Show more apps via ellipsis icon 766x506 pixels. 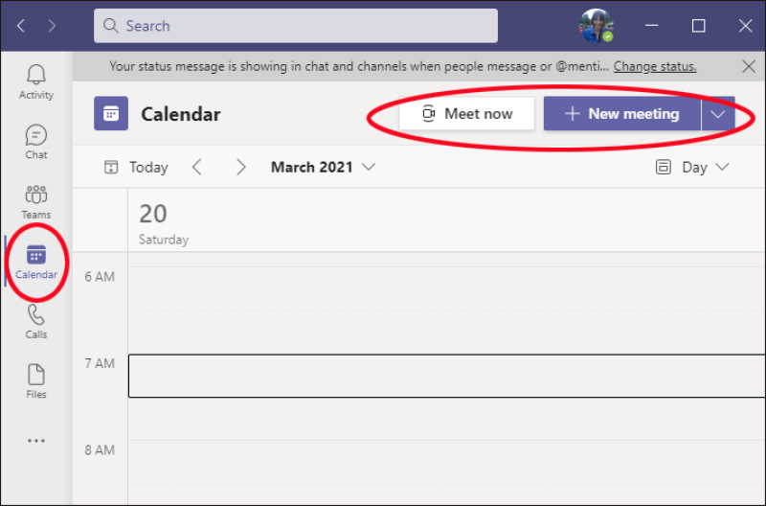coord(36,441)
